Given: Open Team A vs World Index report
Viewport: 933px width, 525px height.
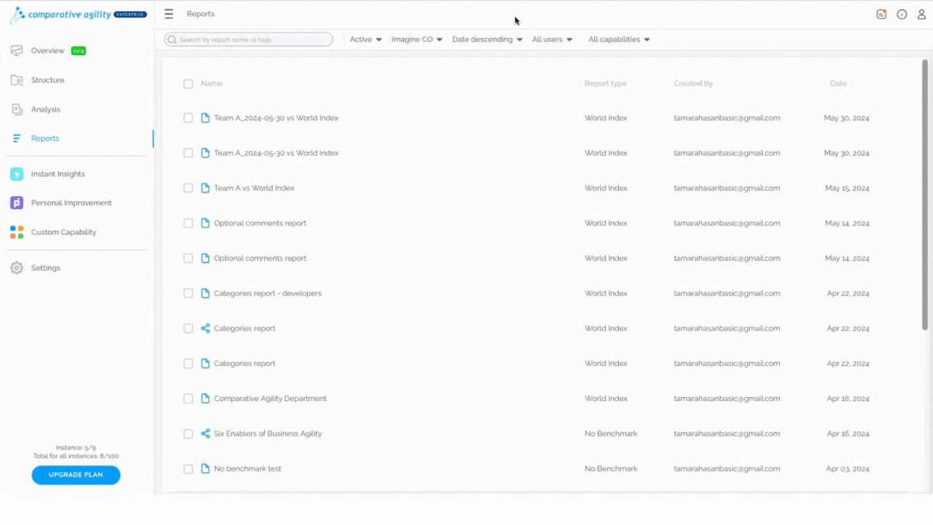Looking at the screenshot, I should [254, 188].
